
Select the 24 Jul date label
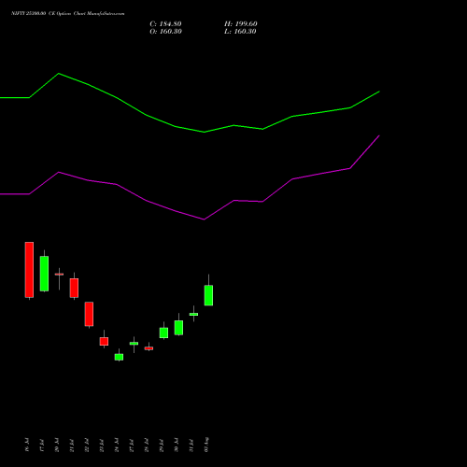pos(117,445)
